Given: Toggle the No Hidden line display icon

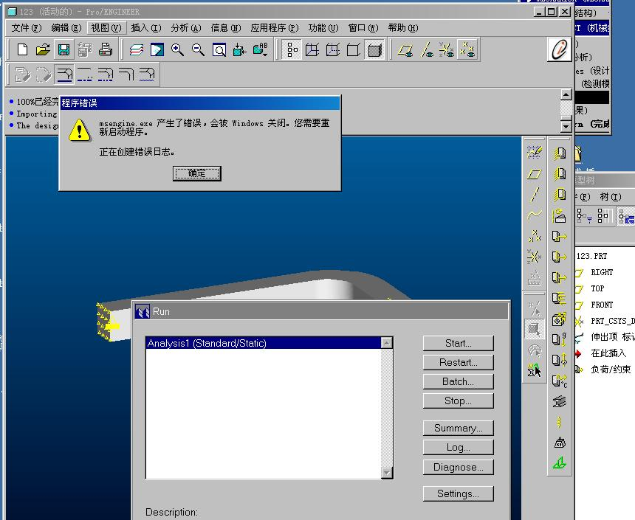Looking at the screenshot, I should pyautogui.click(x=354, y=49).
